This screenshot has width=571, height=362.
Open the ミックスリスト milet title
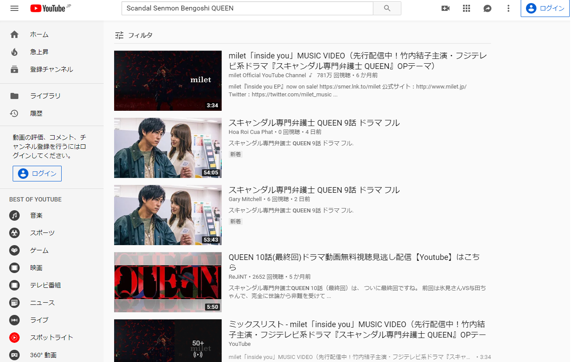click(x=357, y=330)
